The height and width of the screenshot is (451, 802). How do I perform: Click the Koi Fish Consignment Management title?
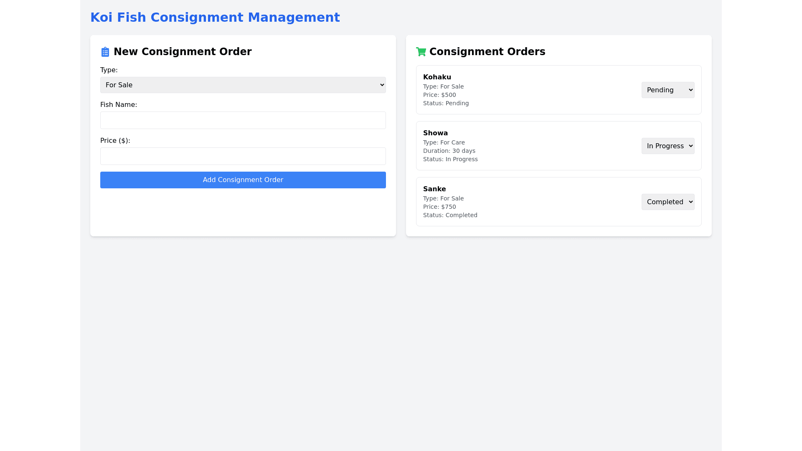215,18
